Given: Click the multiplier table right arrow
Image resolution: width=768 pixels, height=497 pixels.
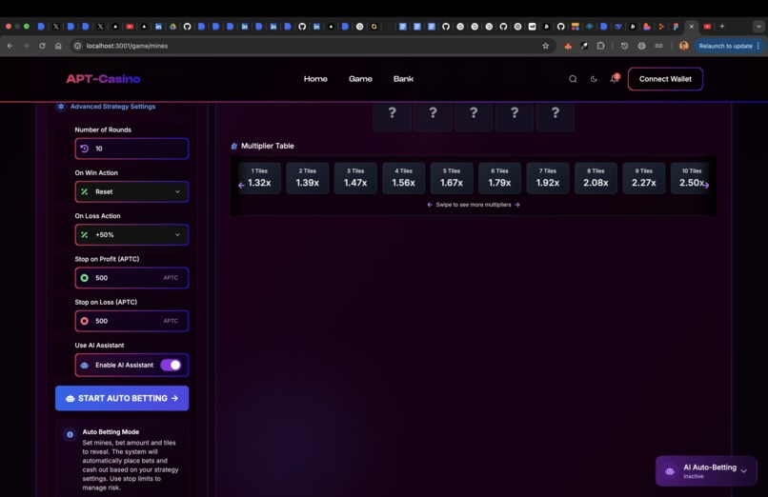Looking at the screenshot, I should click(x=706, y=185).
